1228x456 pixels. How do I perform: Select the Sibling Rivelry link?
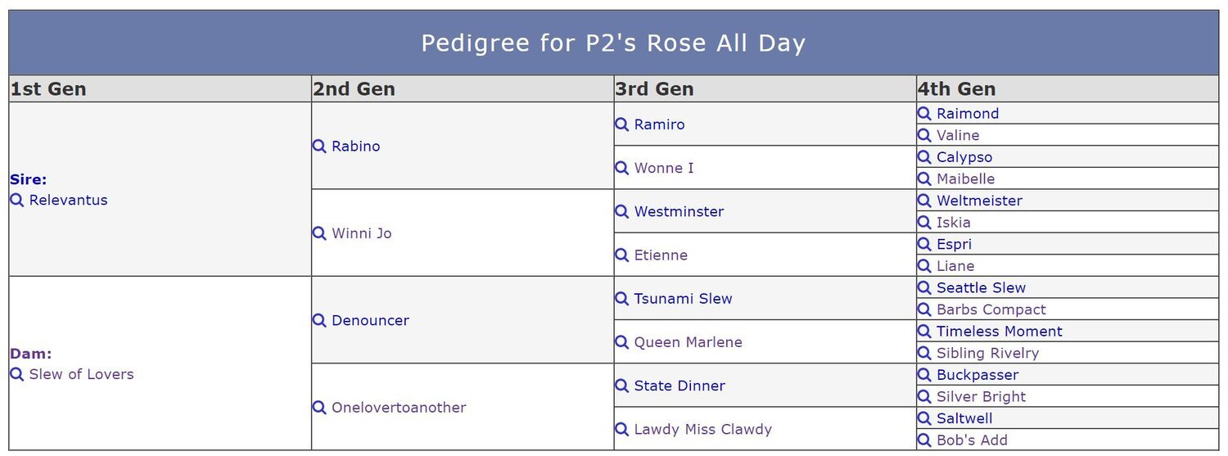pos(987,353)
